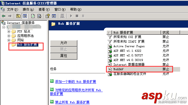Image resolution: width=188 pixels, height=105 pixels.
Task: Sort by the 状况 column header
Action: coord(170,33)
